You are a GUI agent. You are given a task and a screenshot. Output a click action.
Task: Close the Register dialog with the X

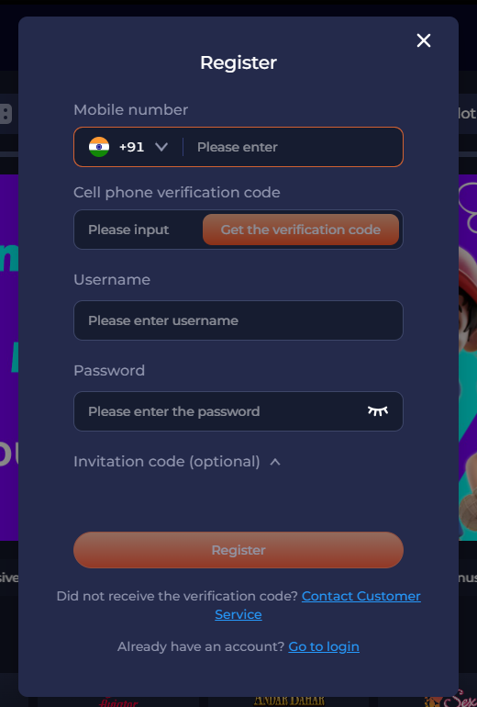tap(424, 40)
